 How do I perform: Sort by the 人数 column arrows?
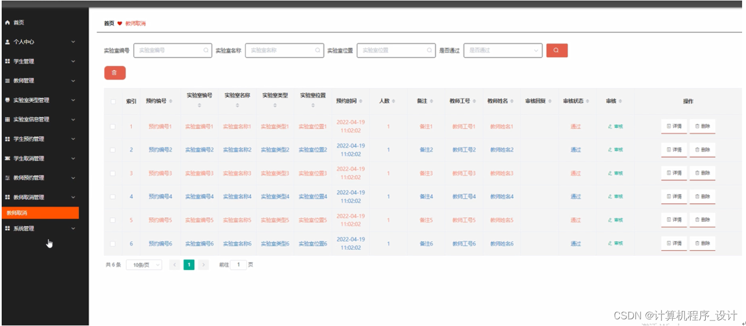click(x=394, y=102)
